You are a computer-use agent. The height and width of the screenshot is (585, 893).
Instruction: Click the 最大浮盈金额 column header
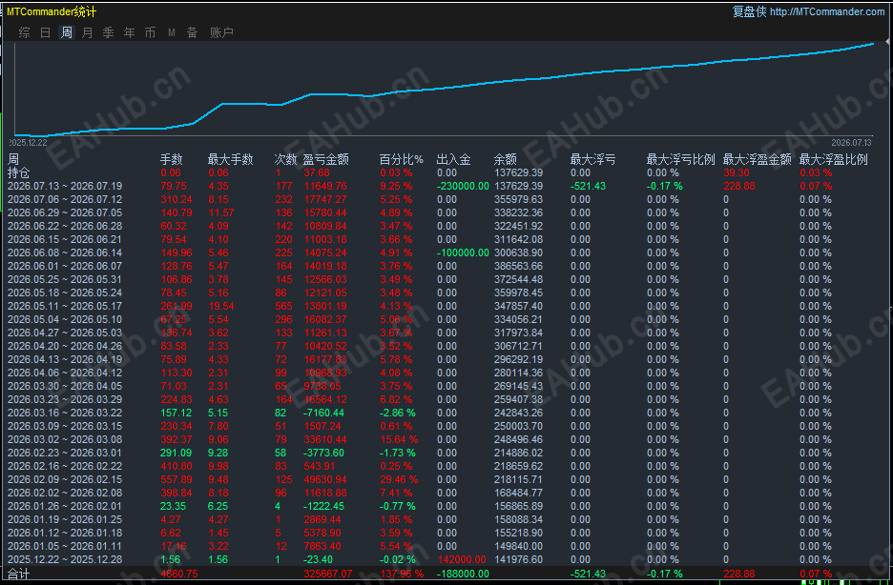point(757,160)
